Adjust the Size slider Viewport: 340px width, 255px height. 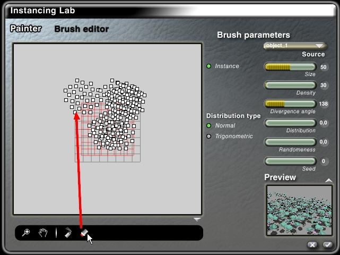[290, 67]
